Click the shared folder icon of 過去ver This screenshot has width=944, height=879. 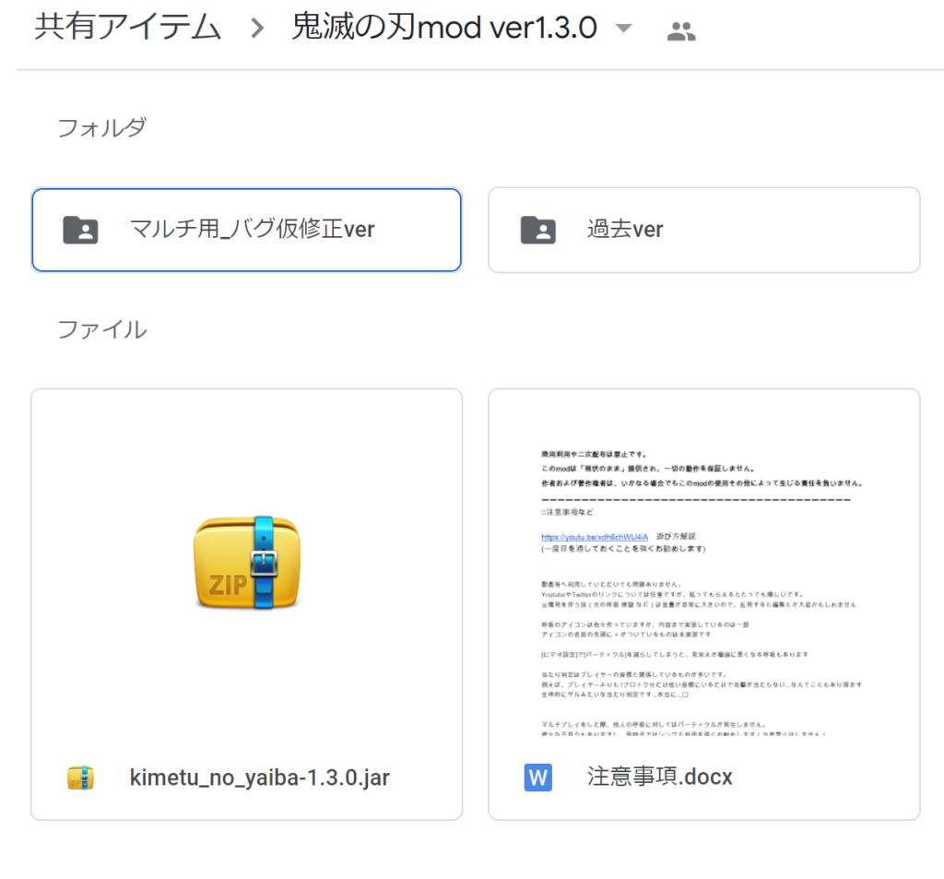[x=538, y=230]
